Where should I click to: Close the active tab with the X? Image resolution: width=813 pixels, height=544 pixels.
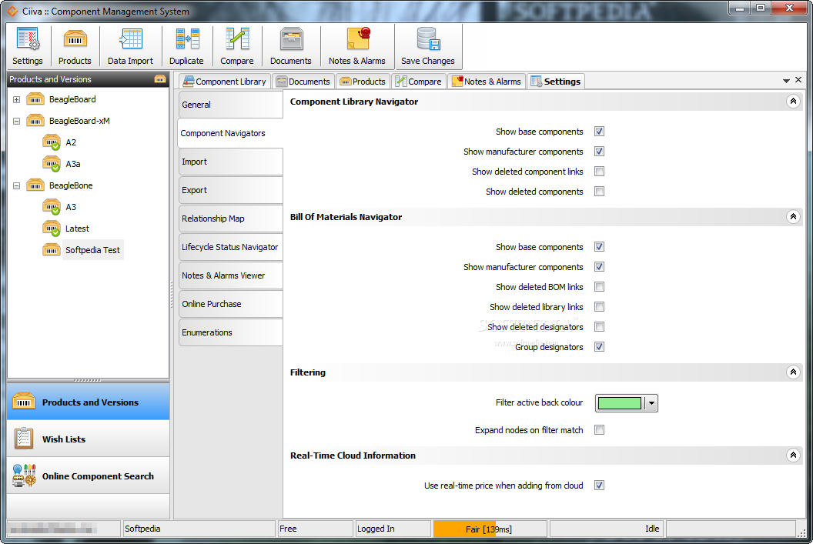coord(798,80)
